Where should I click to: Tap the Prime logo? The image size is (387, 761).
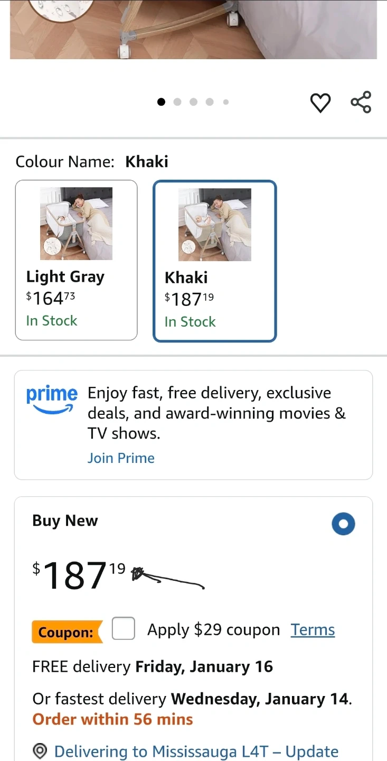coord(52,400)
